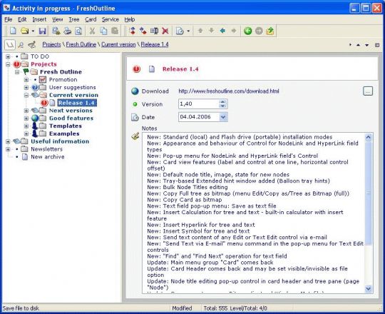Screen dimensions: 385x314
Task: Move node left with the teal left arrow
Action: pos(222,31)
